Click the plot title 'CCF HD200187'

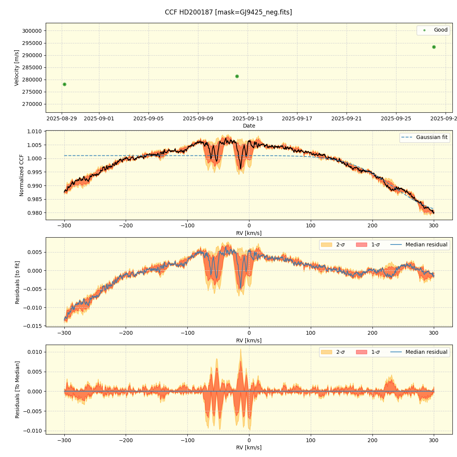point(228,12)
